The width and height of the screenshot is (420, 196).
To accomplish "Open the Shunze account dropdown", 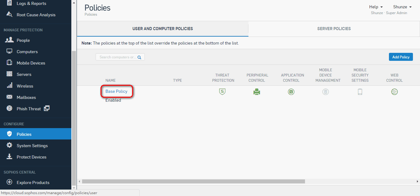I will 402,7.
